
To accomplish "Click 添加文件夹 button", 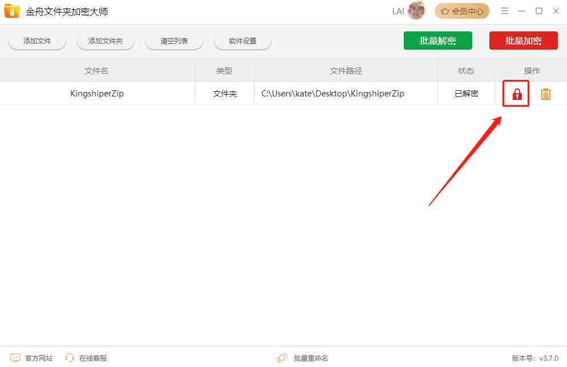I will 106,41.
